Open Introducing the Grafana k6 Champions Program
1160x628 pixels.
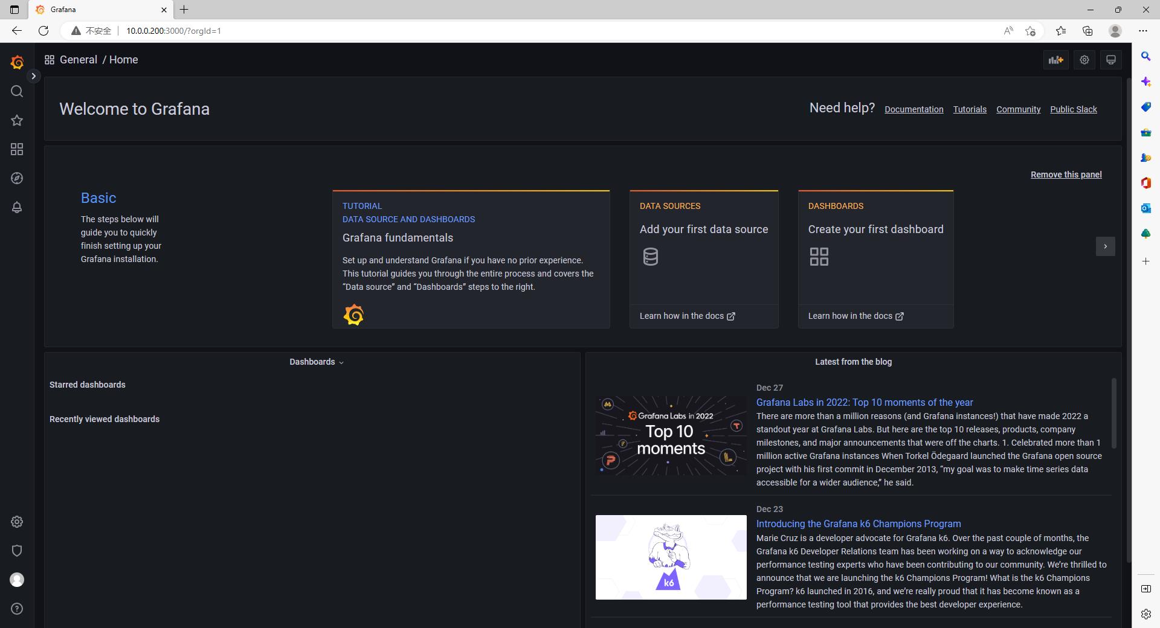tap(859, 524)
